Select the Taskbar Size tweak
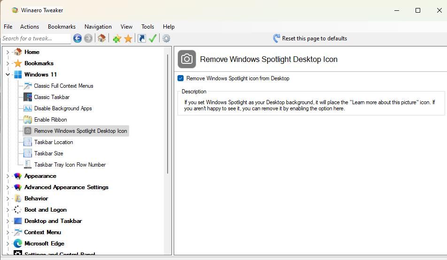The image size is (447, 260). 49,153
